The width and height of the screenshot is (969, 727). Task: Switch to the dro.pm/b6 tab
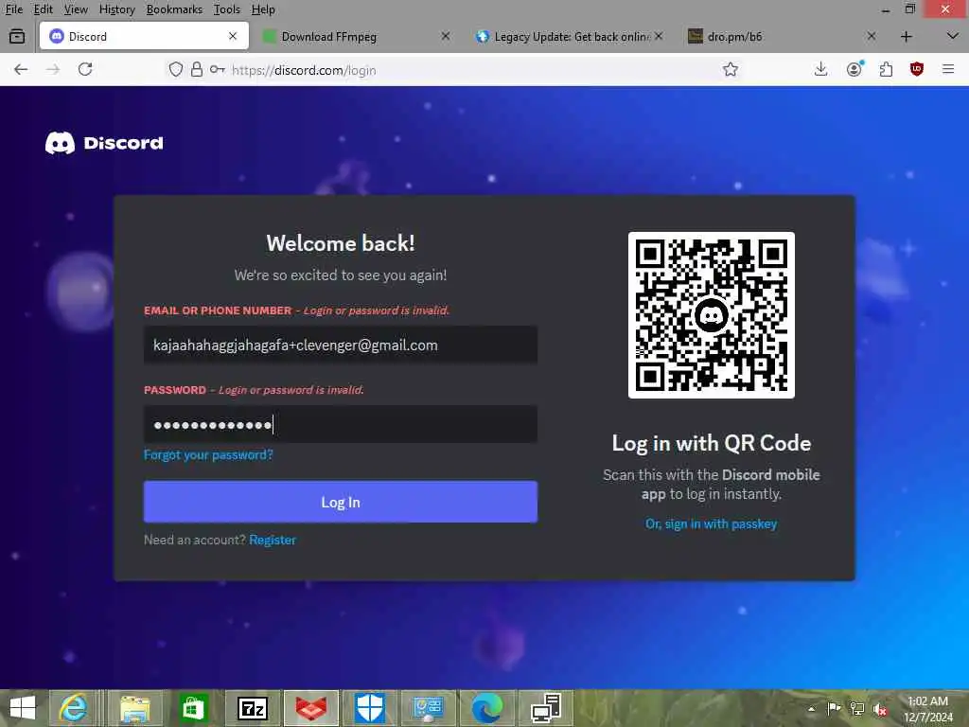click(783, 37)
